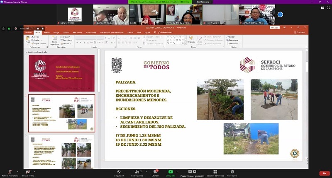Open the Reacciones icon
Screen dimensions: 332x178
[232, 171]
